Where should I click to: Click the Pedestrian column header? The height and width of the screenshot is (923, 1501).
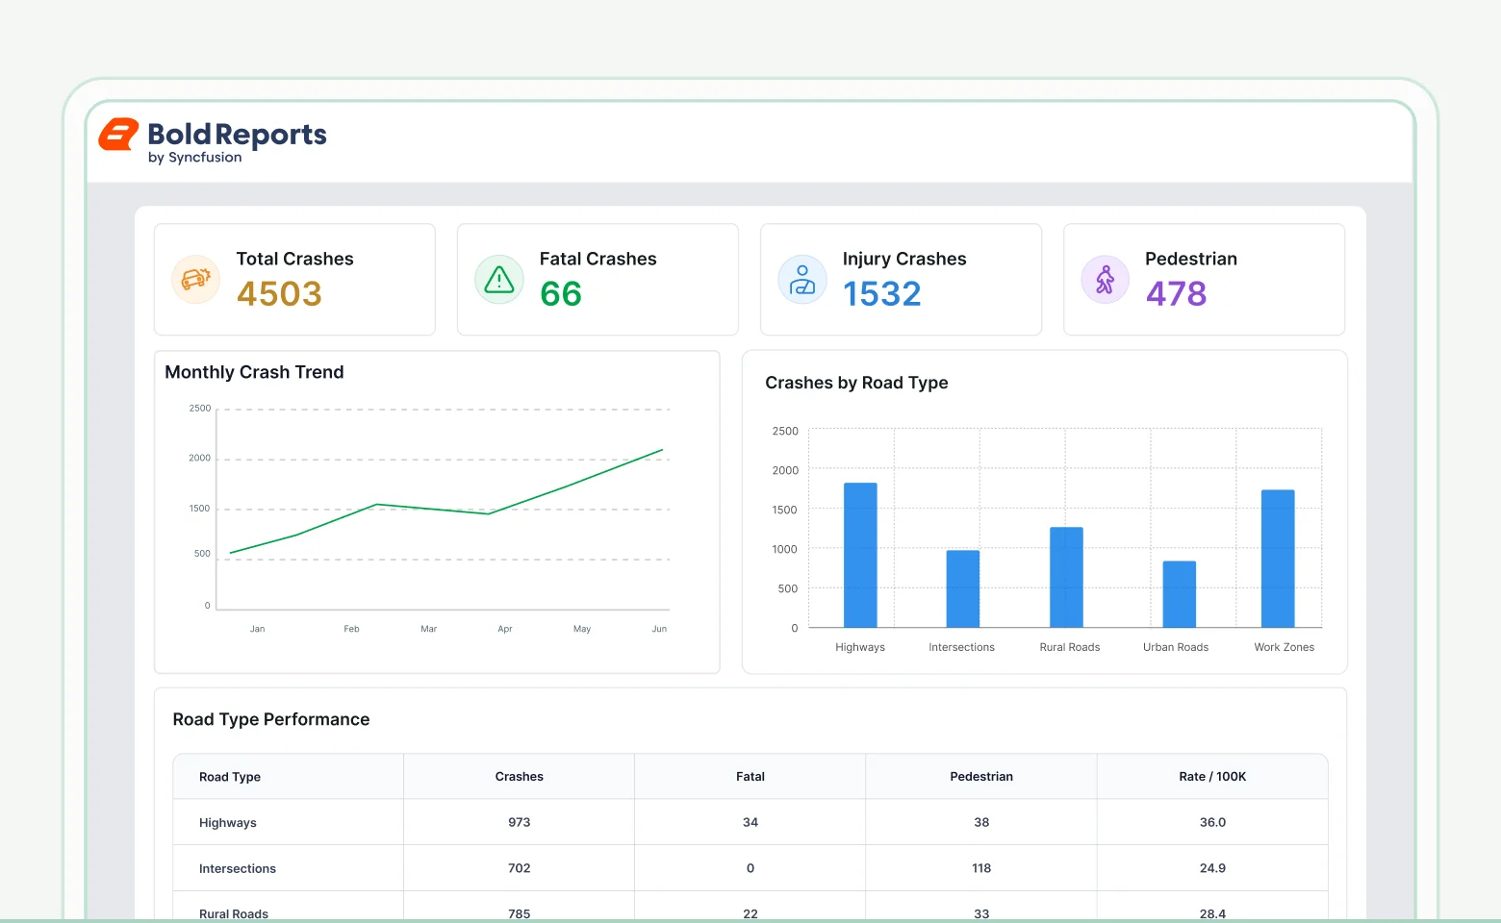[x=981, y=777]
